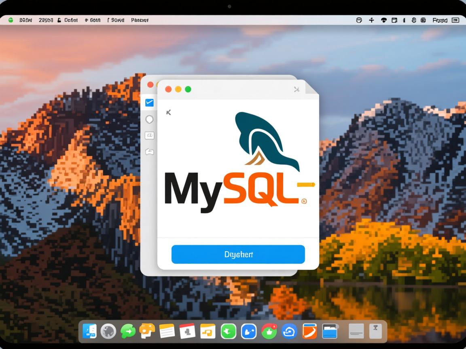Image resolution: width=466 pixels, height=349 pixels.
Task: Open the Wi-Fi icon in the menu bar
Action: click(x=383, y=20)
